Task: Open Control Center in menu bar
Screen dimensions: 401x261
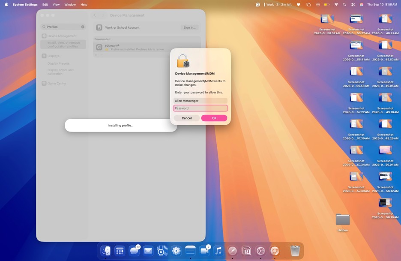Action: (x=353, y=5)
